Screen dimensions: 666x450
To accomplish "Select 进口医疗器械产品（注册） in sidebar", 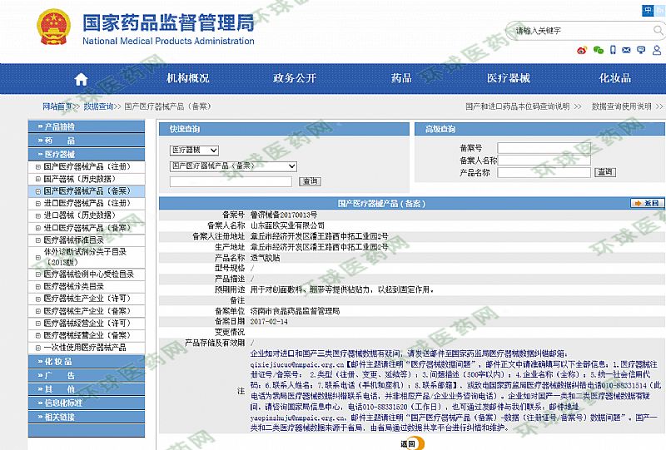I will click(x=87, y=203).
